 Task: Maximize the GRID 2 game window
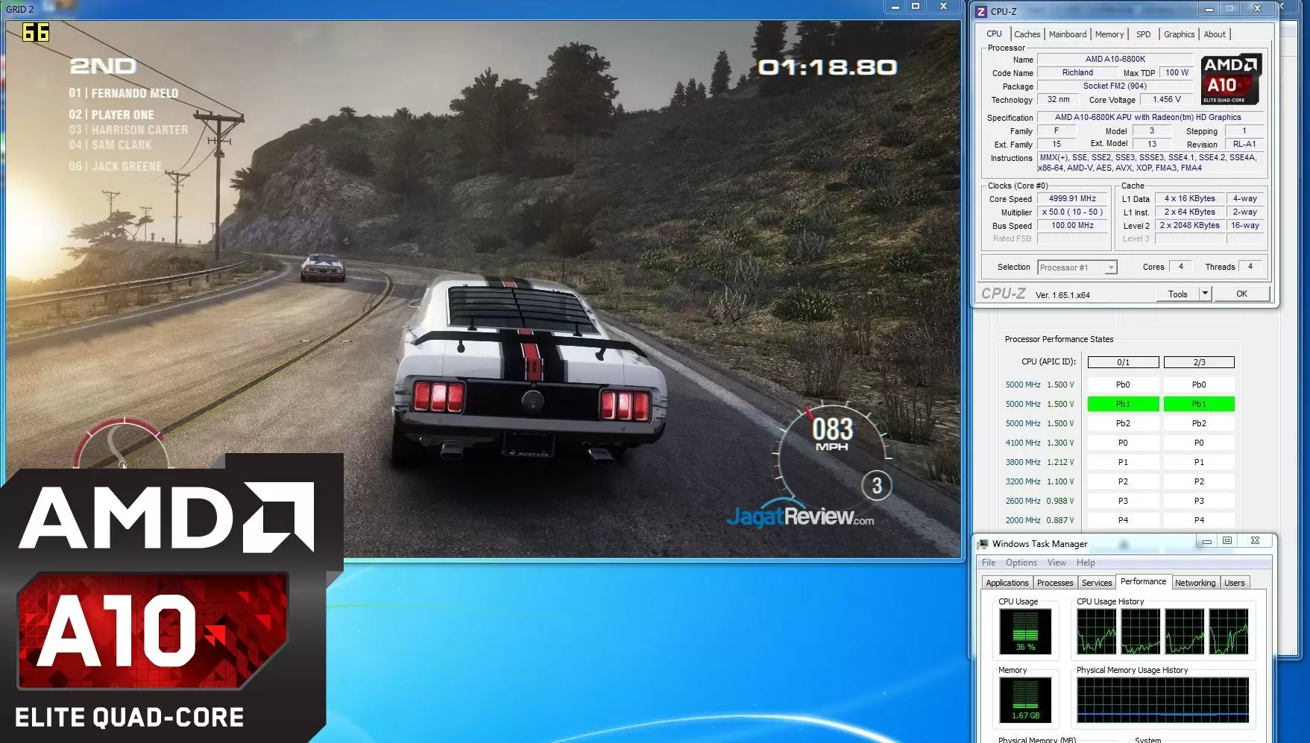[x=916, y=7]
